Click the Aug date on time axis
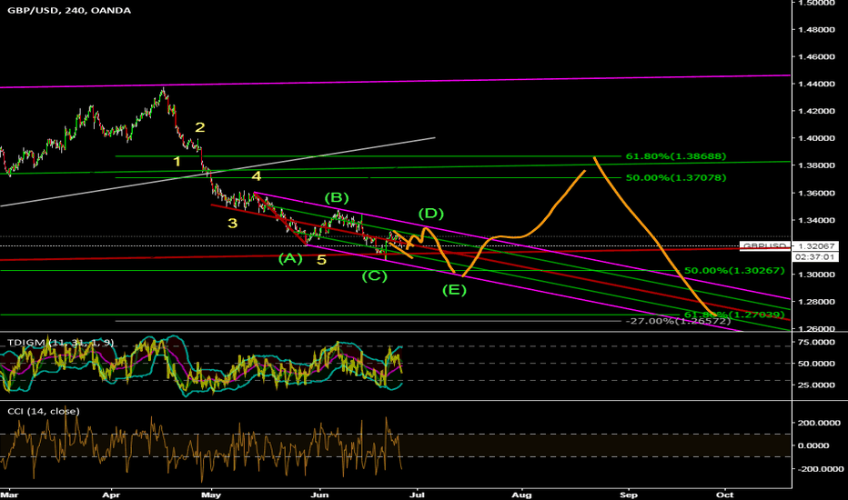Screen dimensions: 848x500 click(x=522, y=495)
